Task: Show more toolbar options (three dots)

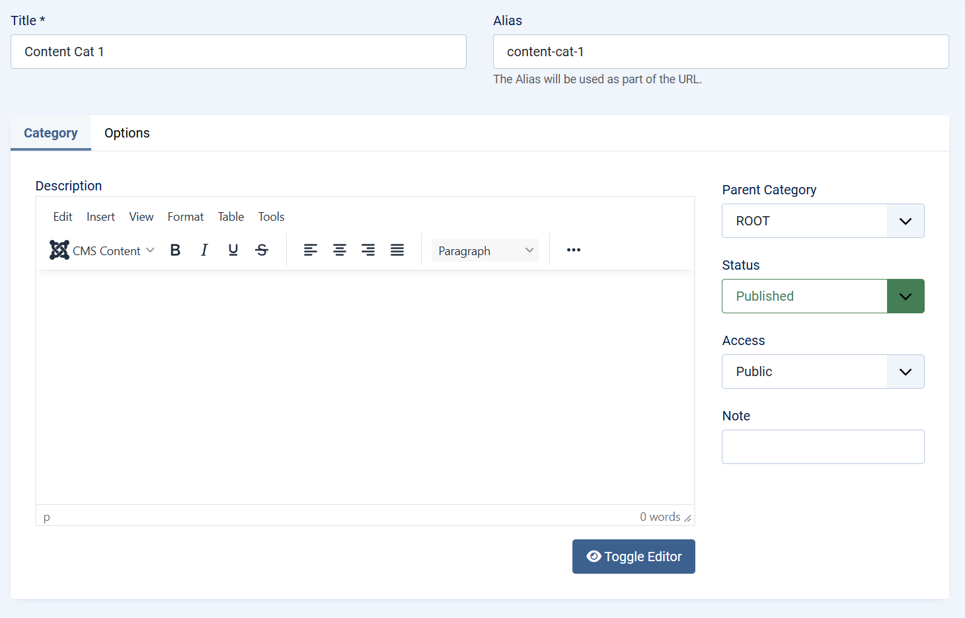Action: coord(574,250)
